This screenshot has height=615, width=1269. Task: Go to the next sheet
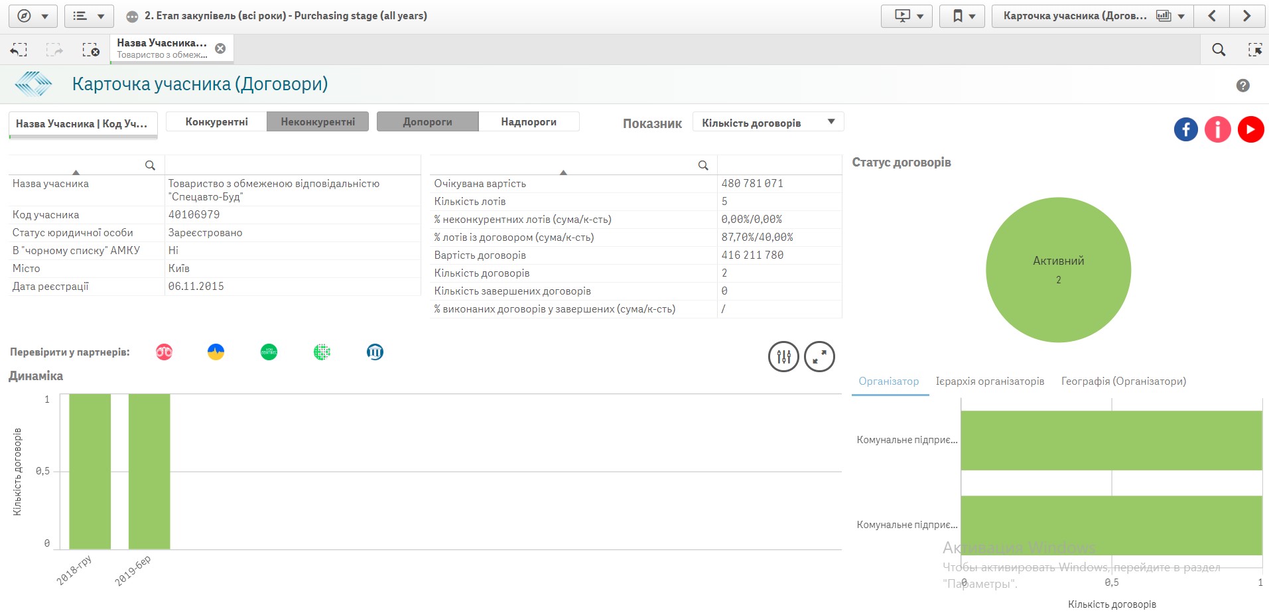1246,16
